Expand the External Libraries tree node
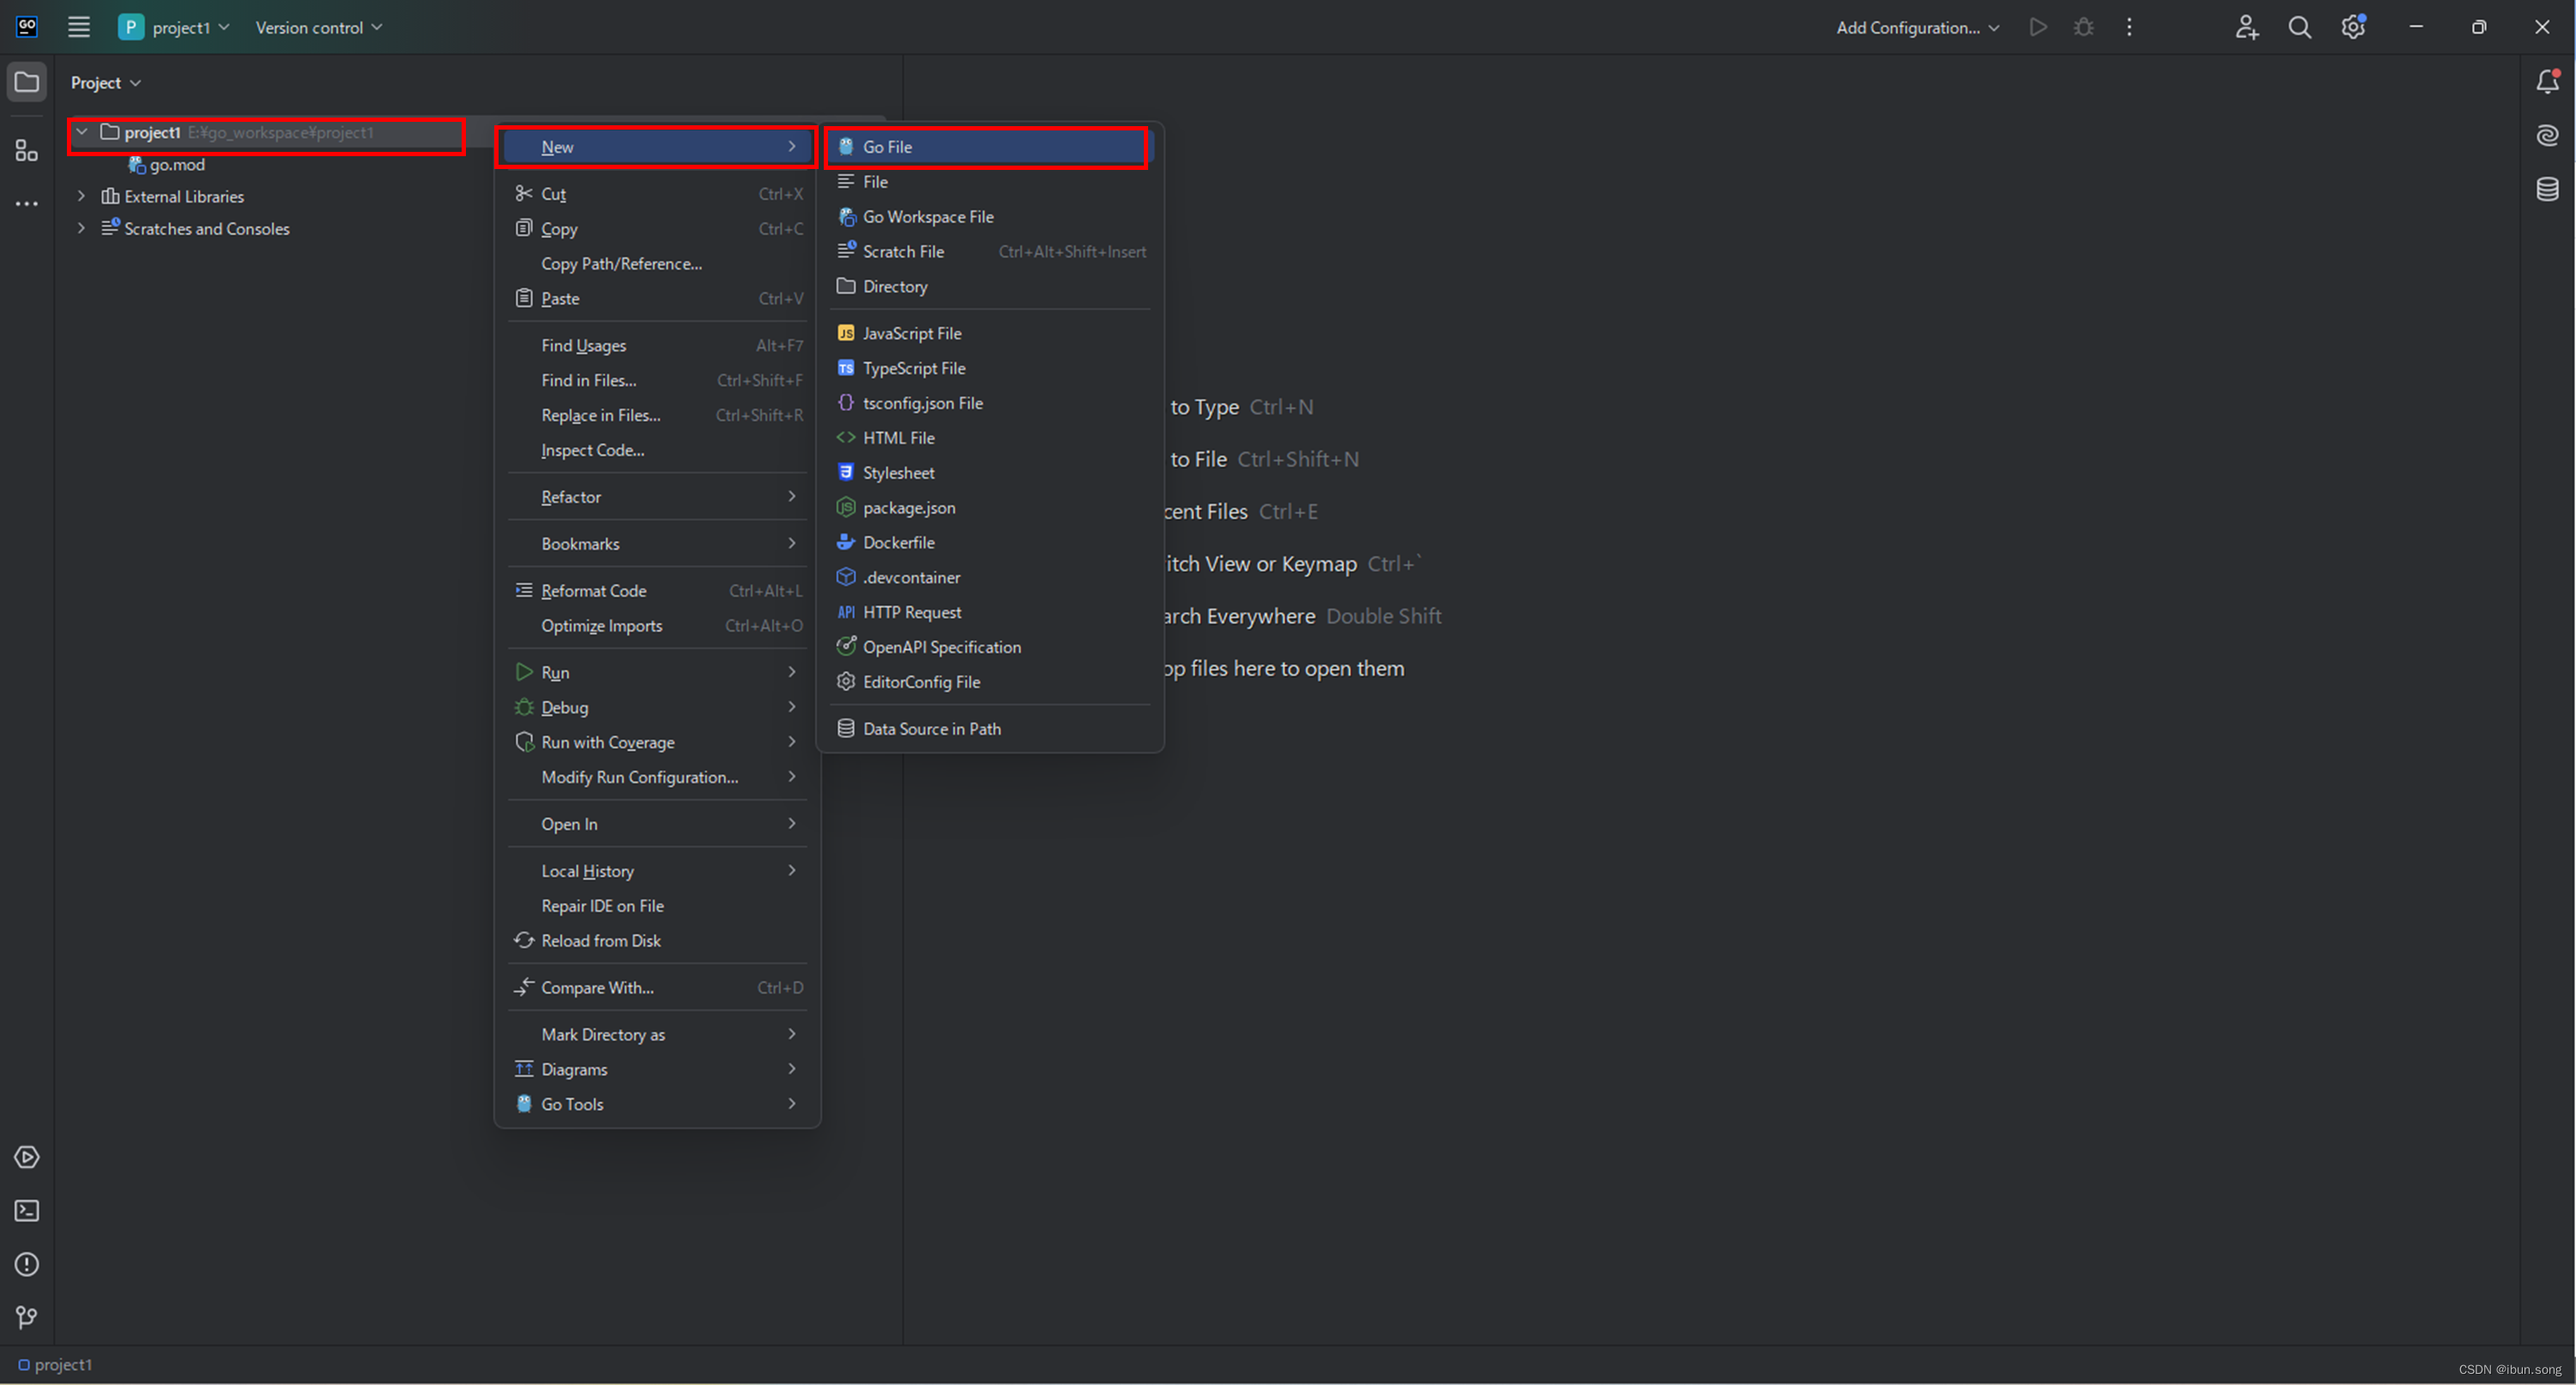The width and height of the screenshot is (2576, 1385). (x=82, y=196)
